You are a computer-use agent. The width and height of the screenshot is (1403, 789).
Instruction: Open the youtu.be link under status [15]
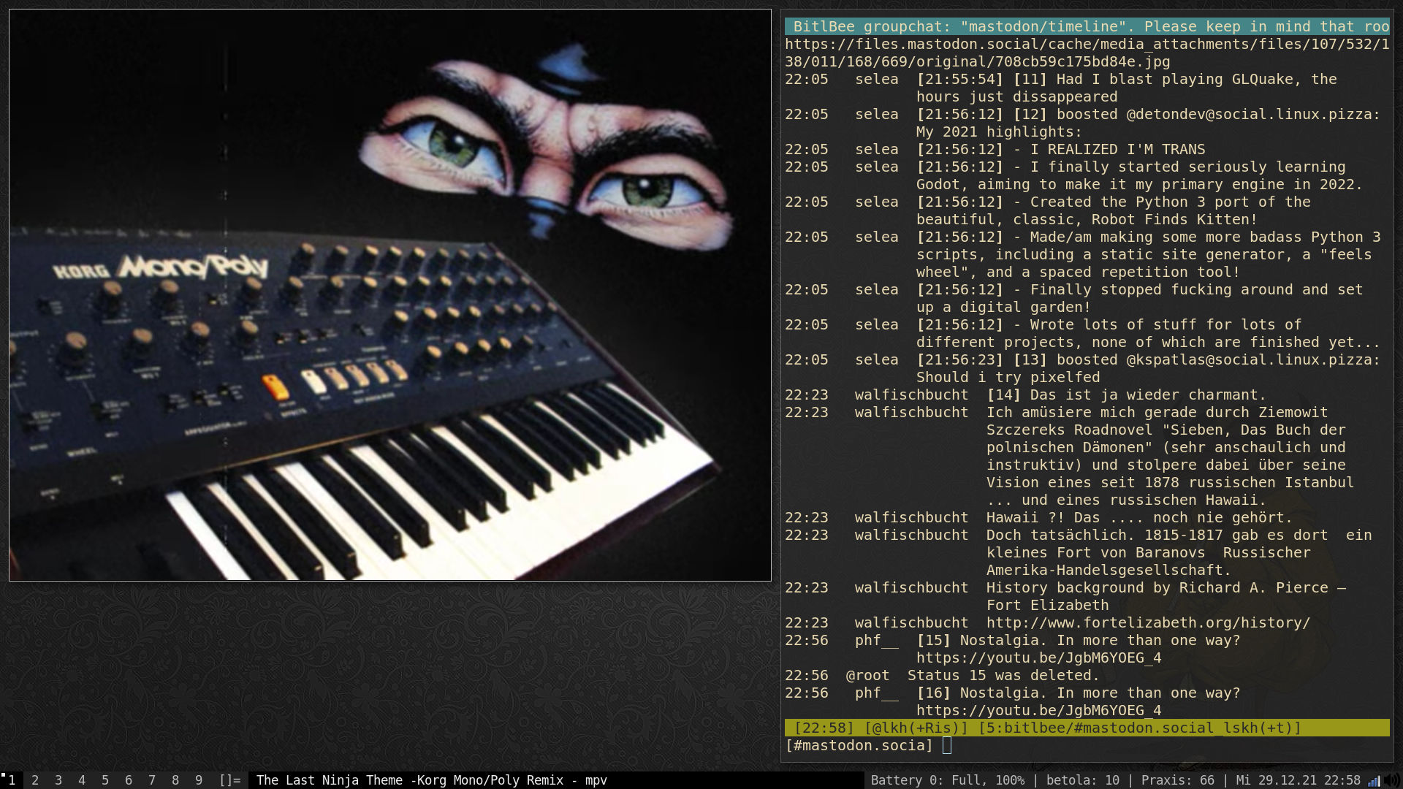pyautogui.click(x=1039, y=657)
